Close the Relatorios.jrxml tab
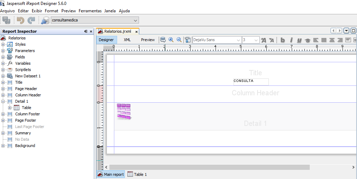The image size is (357, 179). (137, 32)
